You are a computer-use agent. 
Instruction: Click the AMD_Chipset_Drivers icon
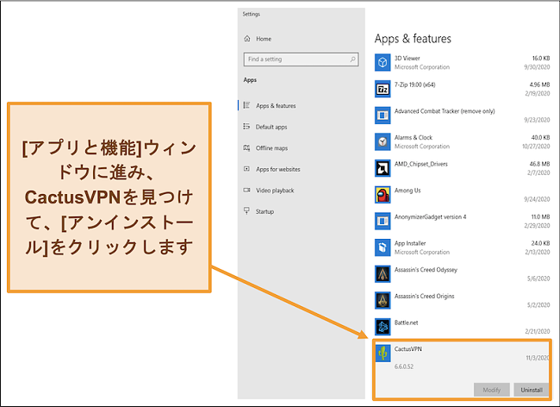tap(383, 168)
